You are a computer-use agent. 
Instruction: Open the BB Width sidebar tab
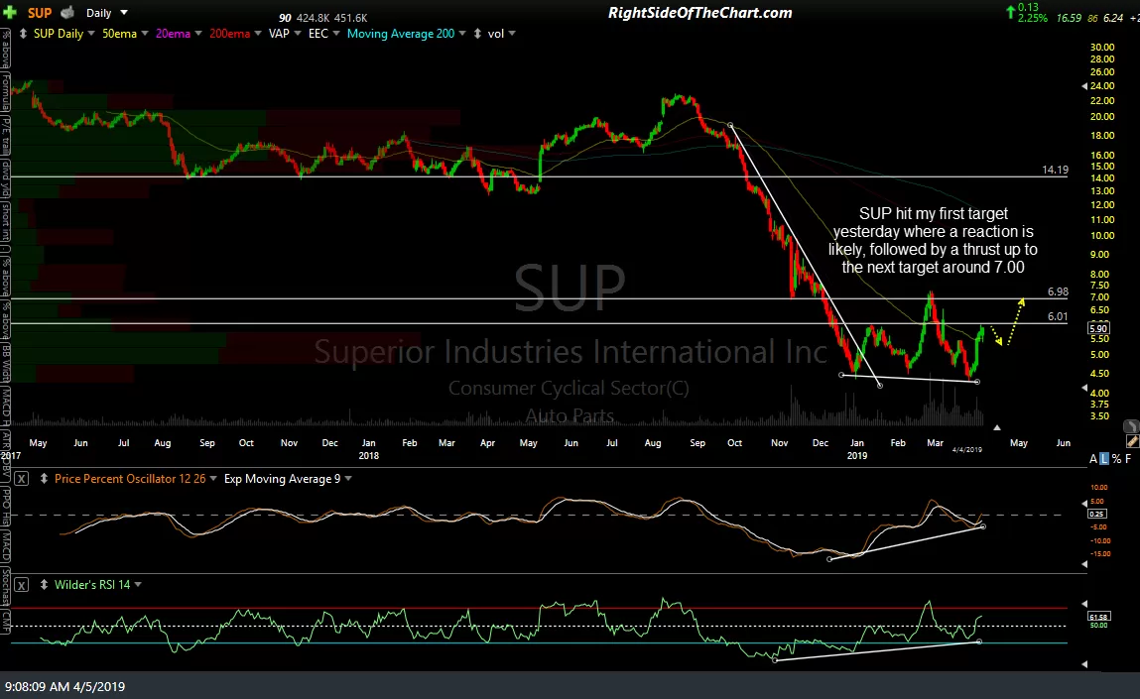pos(5,363)
